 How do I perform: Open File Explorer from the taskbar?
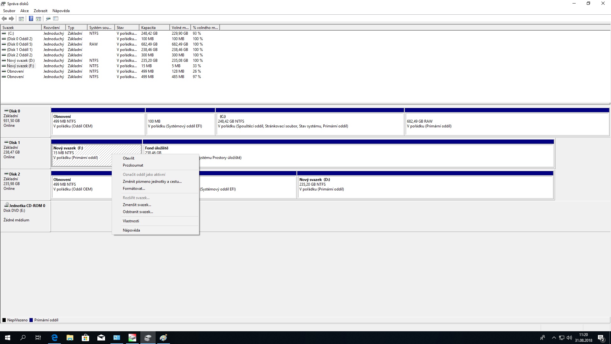70,338
